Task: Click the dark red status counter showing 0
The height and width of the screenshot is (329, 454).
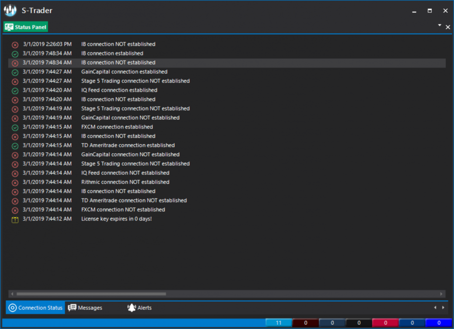Action: (x=306, y=323)
